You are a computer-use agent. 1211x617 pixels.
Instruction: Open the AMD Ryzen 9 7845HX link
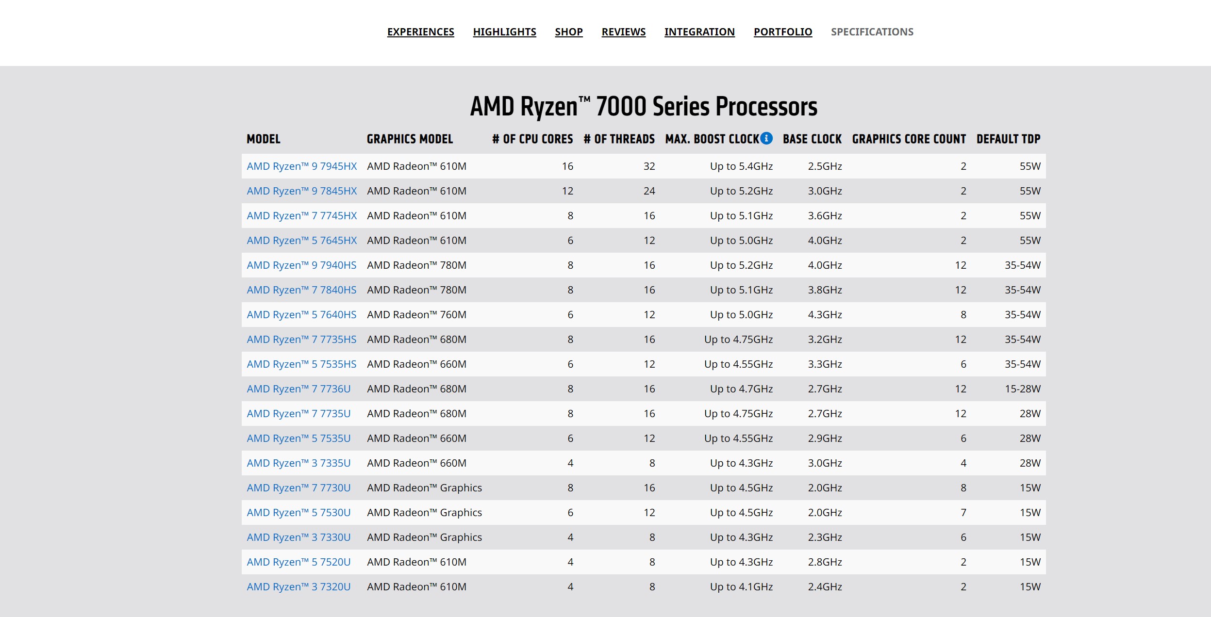[302, 191]
